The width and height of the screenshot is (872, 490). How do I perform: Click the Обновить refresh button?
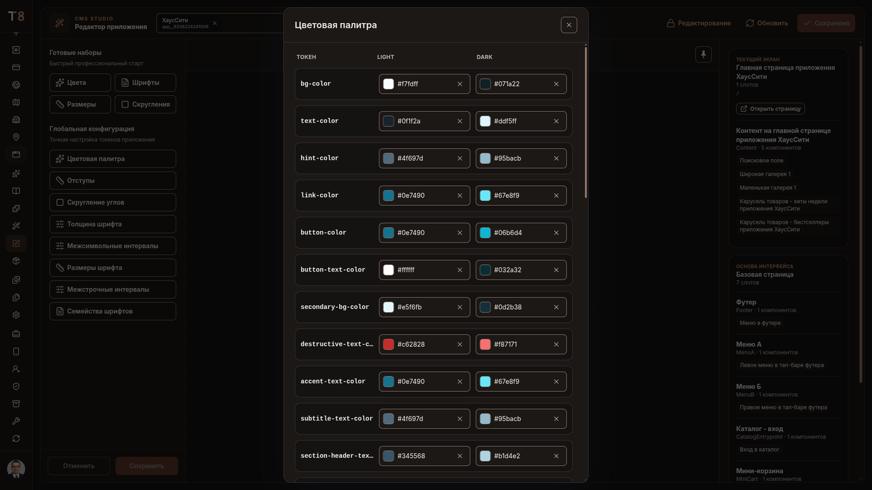click(x=767, y=23)
